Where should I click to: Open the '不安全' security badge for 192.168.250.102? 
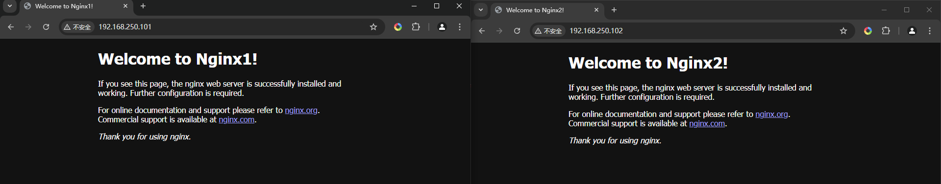(x=548, y=31)
